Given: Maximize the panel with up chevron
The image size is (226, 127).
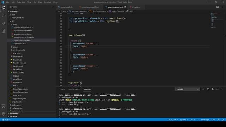Looking at the screenshot, I should pyautogui.click(x=218, y=89).
